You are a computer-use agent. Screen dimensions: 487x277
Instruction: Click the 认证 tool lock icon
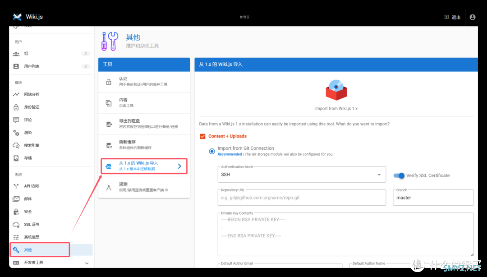(109, 82)
